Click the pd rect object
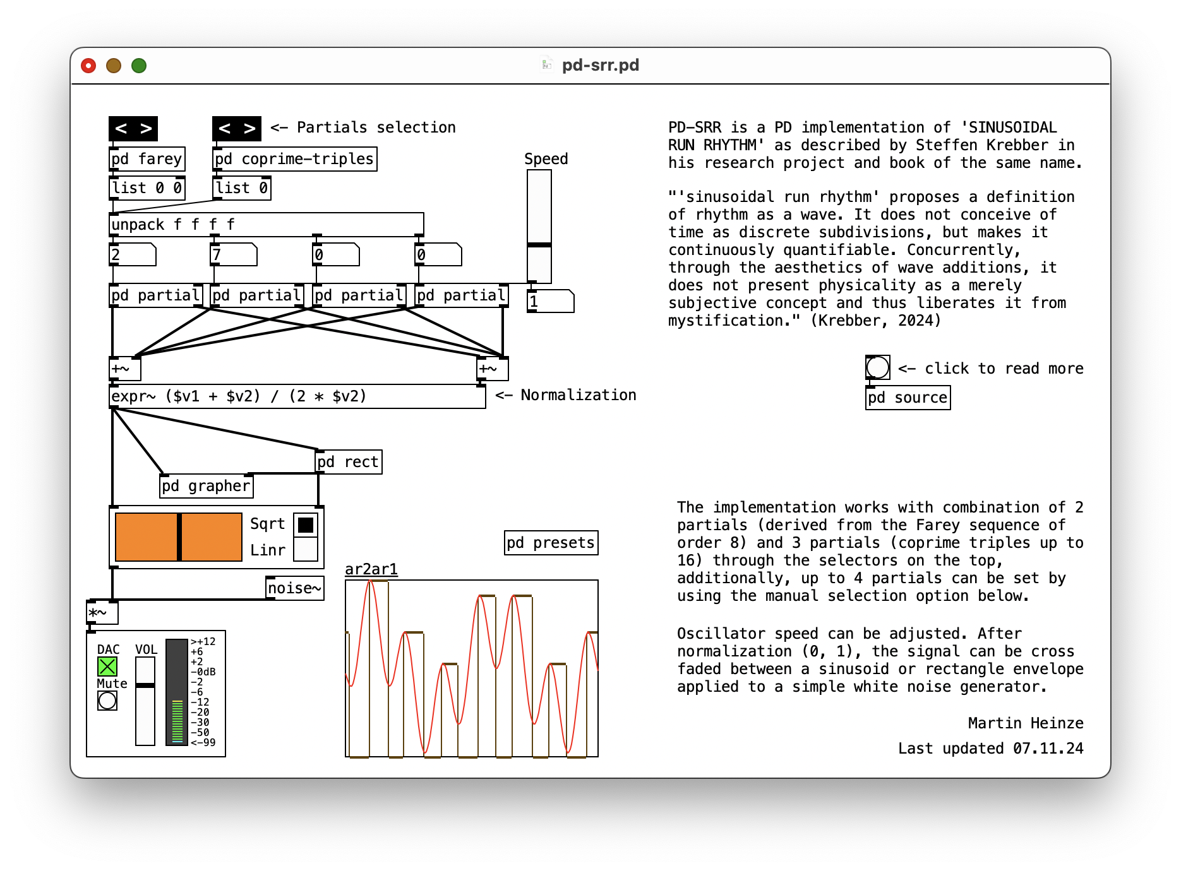 click(x=348, y=462)
